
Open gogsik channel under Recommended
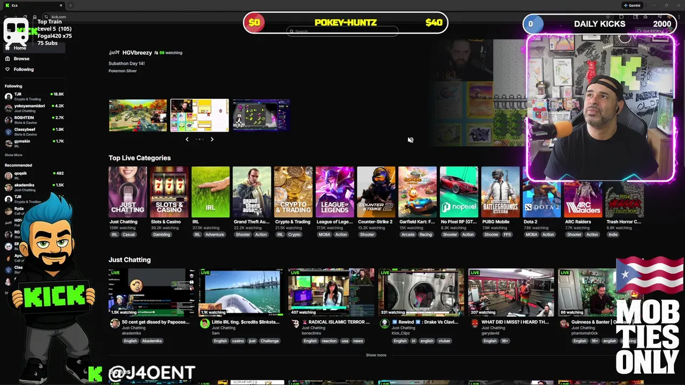coord(34,175)
